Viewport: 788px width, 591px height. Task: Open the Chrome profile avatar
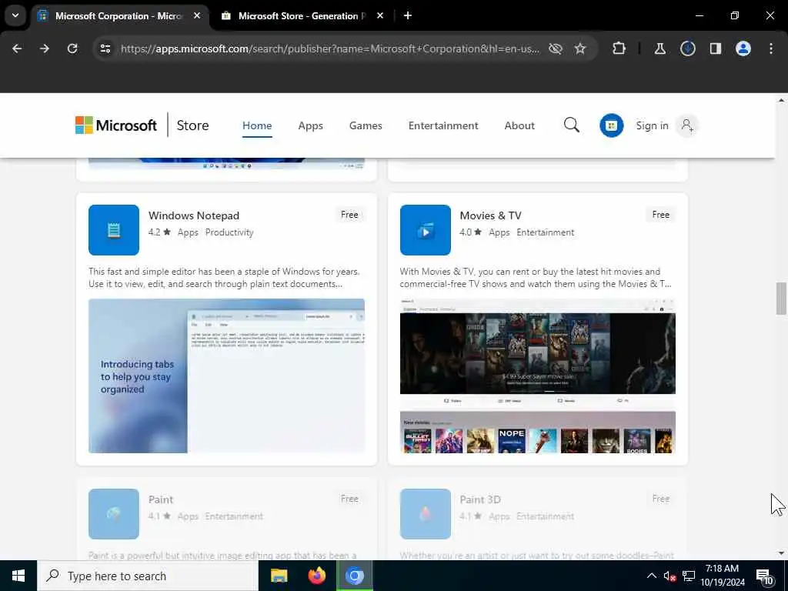[743, 48]
